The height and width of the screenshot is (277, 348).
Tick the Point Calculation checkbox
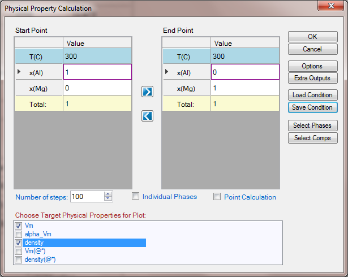217,197
